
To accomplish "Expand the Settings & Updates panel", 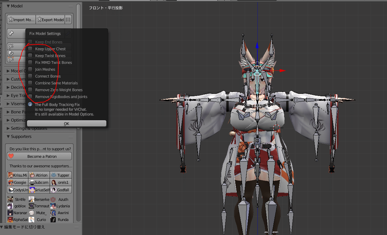I will pos(8,128).
